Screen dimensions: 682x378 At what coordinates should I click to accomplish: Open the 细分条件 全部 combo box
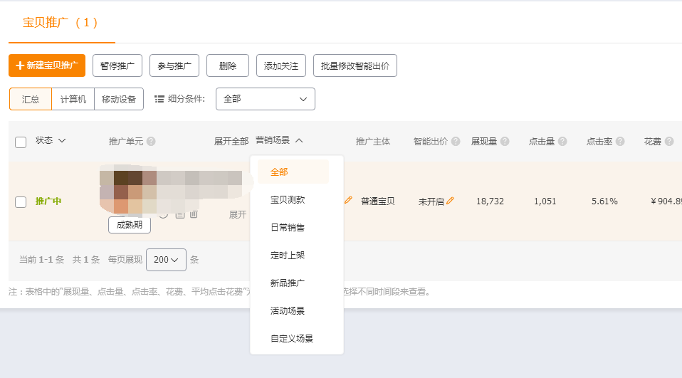coord(266,99)
